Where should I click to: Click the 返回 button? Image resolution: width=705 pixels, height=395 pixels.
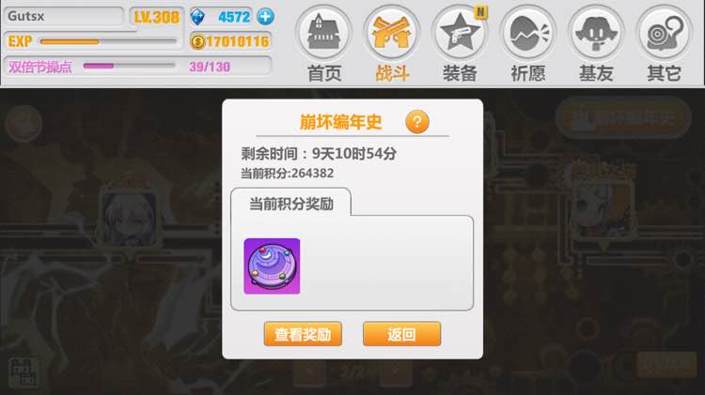click(x=401, y=334)
